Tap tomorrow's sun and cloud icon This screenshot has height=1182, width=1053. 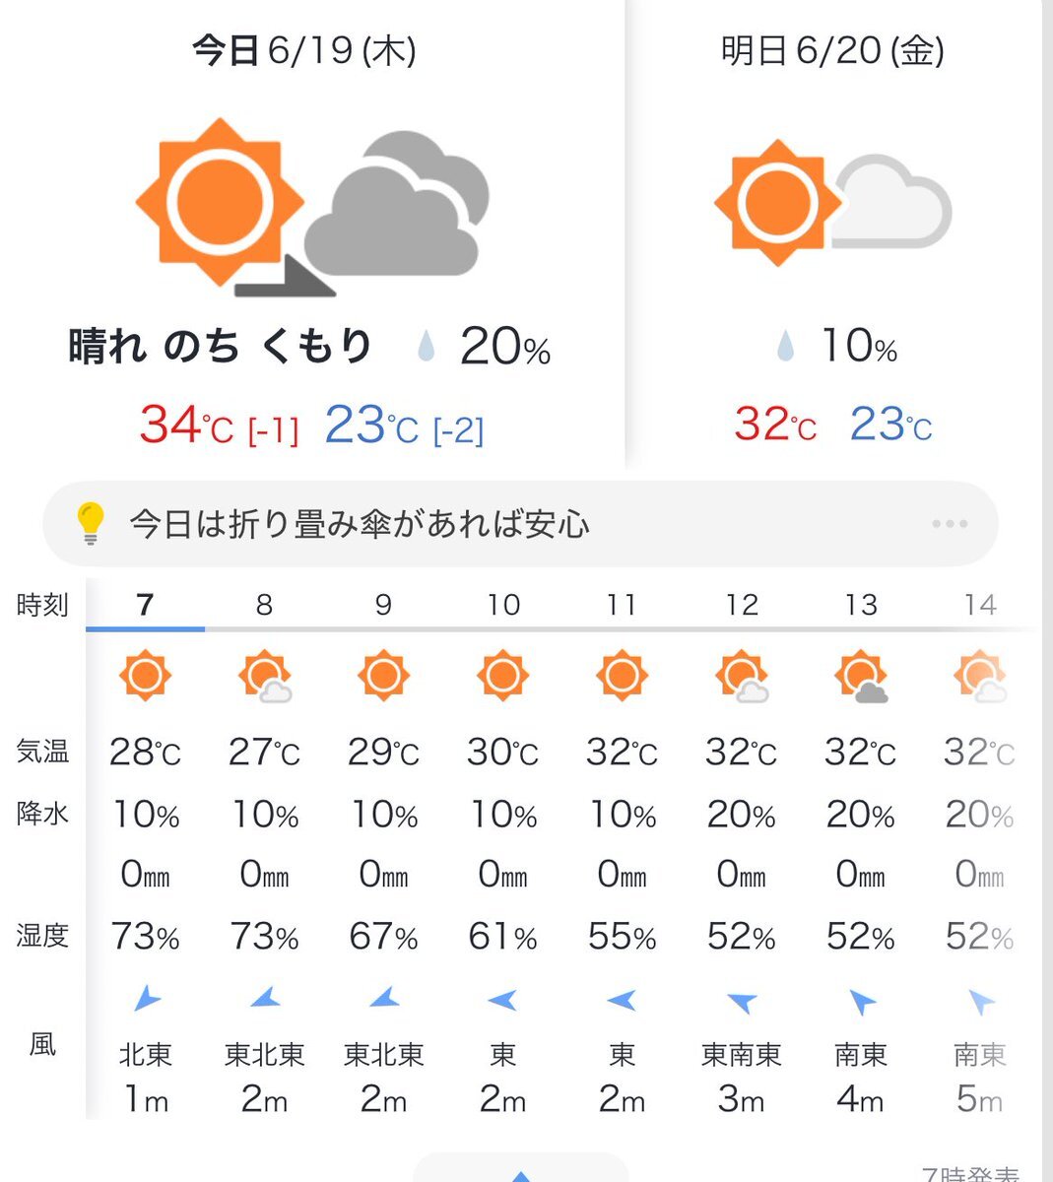[833, 202]
